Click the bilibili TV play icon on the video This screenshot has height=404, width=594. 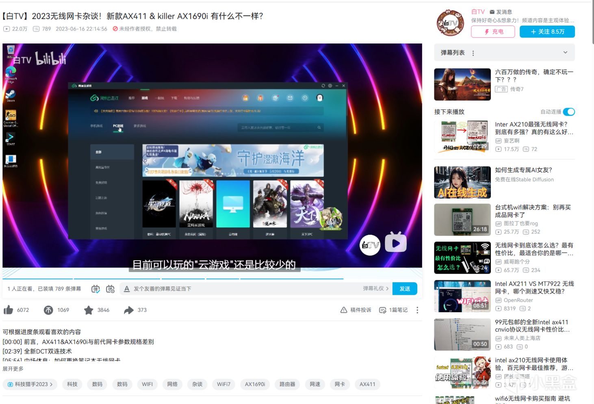[x=395, y=242]
